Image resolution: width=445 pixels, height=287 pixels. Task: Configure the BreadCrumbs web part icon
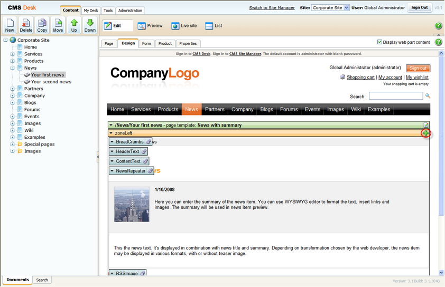pos(148,142)
